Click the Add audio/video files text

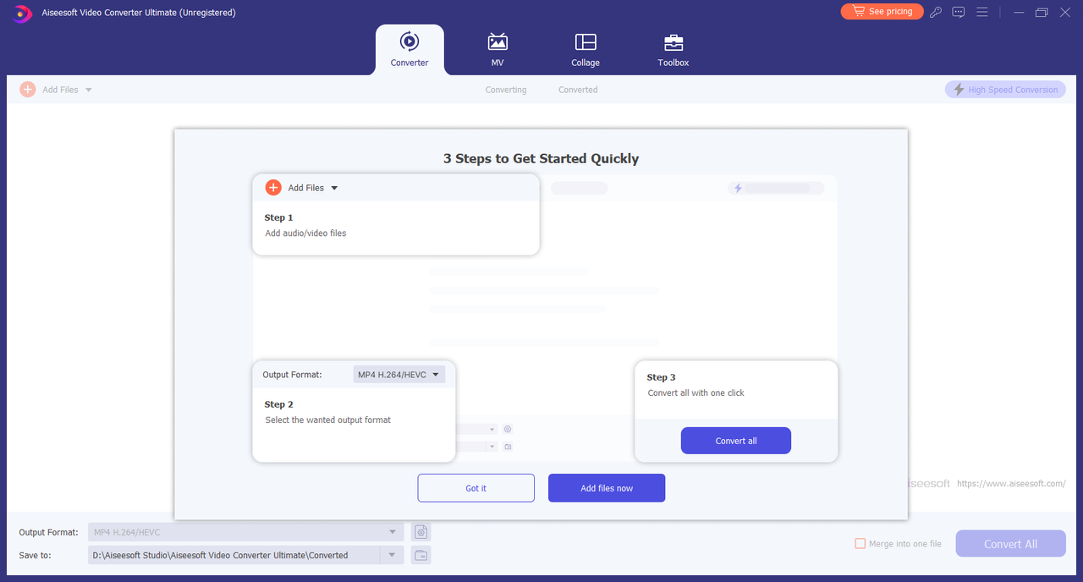305,233
